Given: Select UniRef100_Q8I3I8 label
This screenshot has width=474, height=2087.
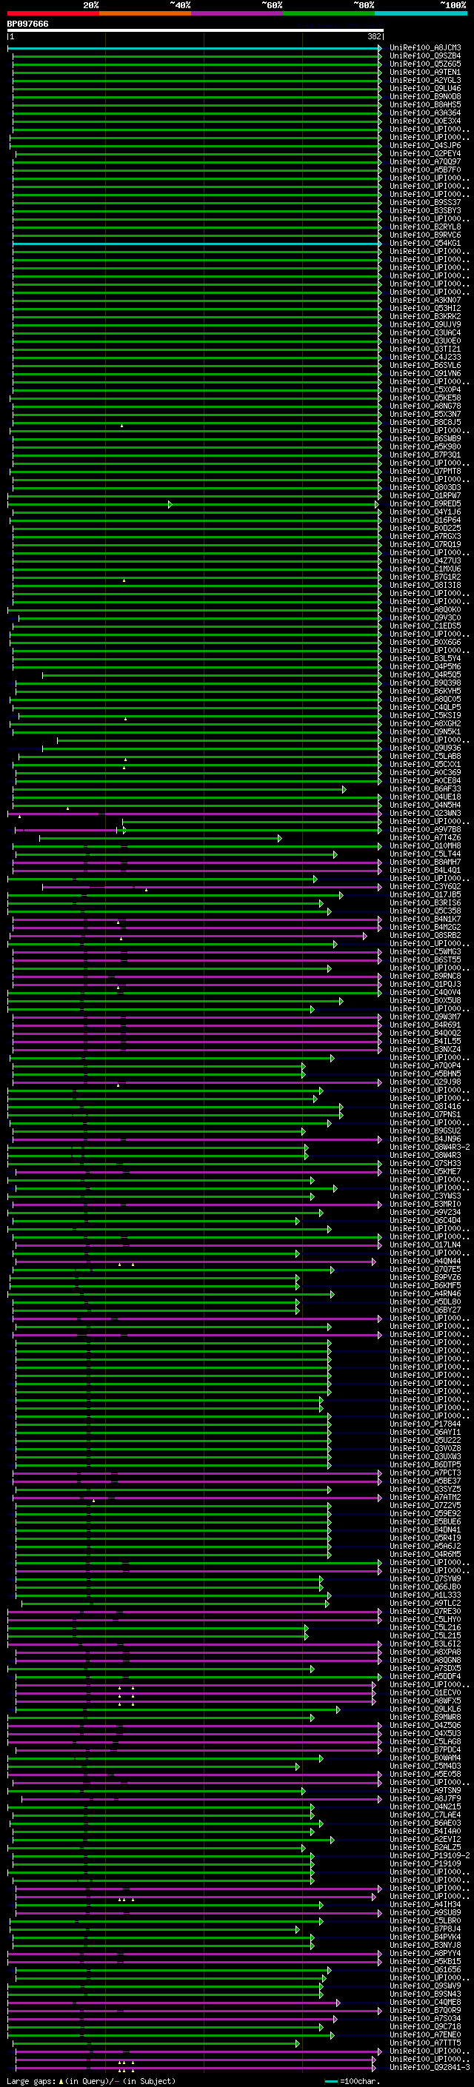Looking at the screenshot, I should tap(425, 585).
